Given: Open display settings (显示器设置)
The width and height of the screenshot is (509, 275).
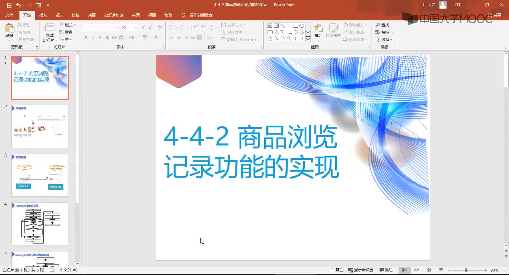Looking at the screenshot, I should click(x=361, y=270).
